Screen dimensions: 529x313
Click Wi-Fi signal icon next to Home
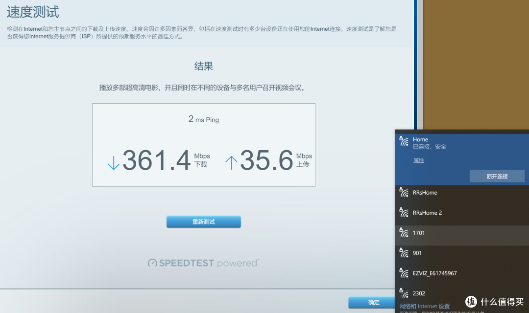404,141
